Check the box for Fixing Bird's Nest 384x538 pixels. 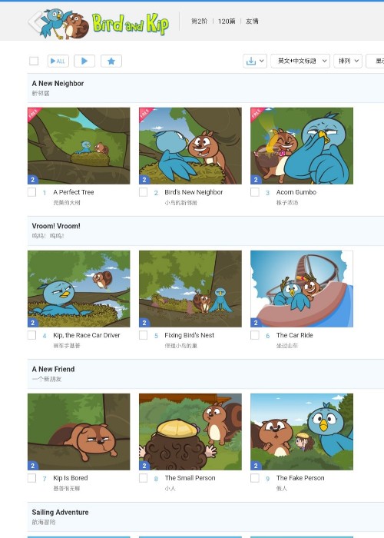[x=144, y=335]
